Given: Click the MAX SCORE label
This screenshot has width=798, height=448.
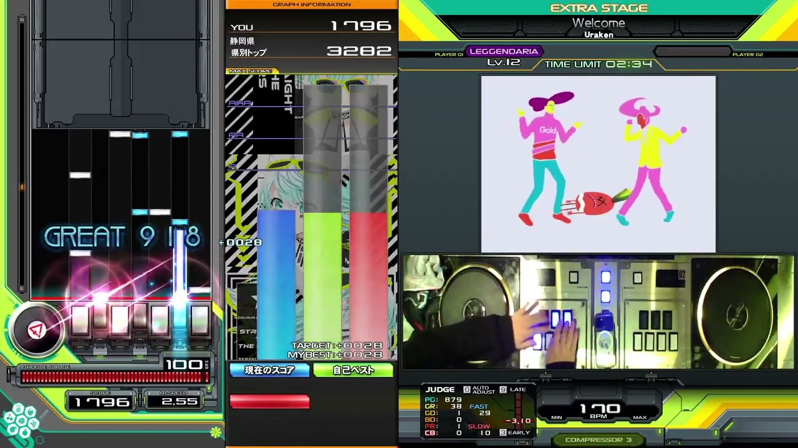Looking at the screenshot, I should (251, 72).
